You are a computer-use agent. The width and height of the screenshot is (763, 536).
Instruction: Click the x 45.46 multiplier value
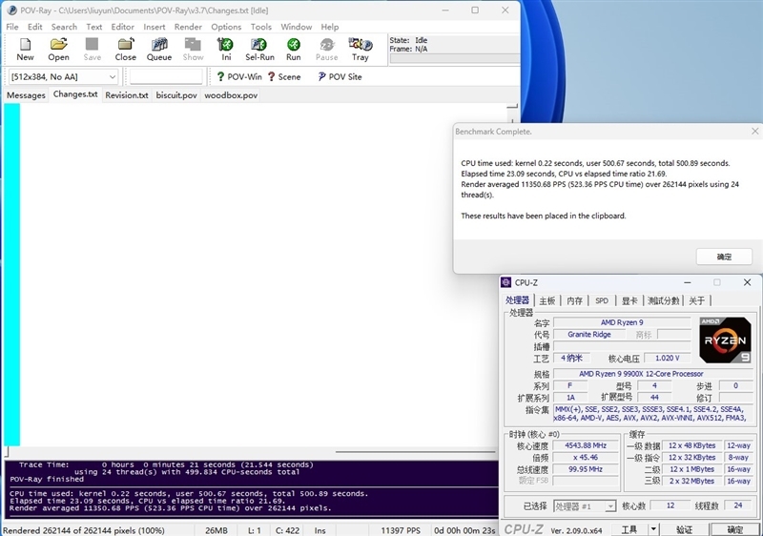point(586,457)
